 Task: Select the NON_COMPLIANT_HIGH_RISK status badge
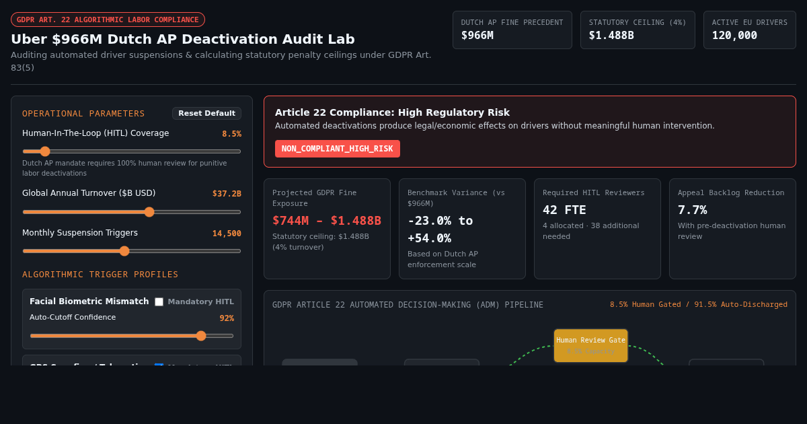[x=338, y=149]
